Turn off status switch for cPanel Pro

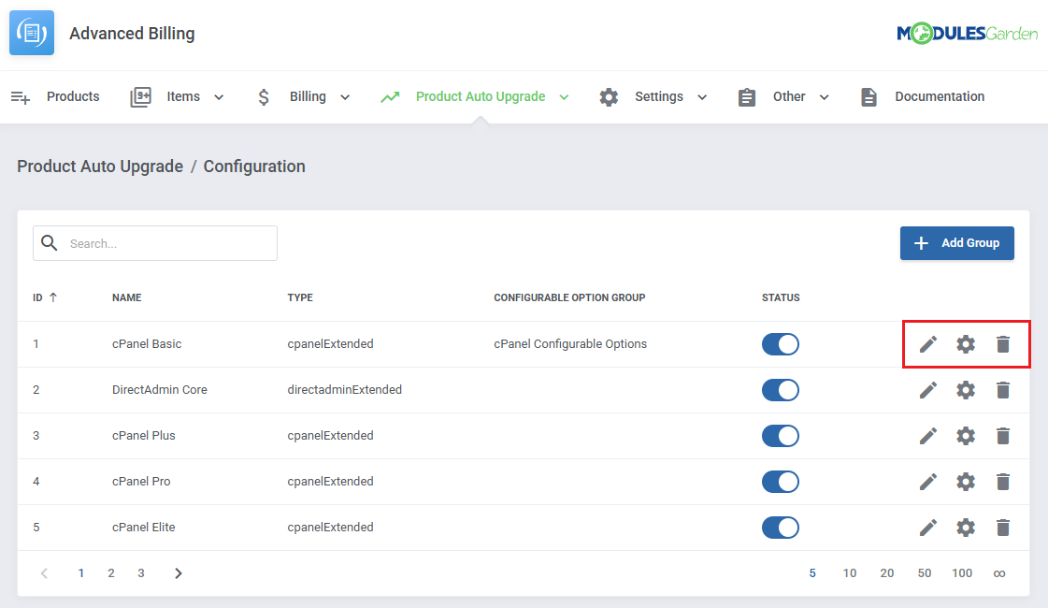[x=780, y=482]
